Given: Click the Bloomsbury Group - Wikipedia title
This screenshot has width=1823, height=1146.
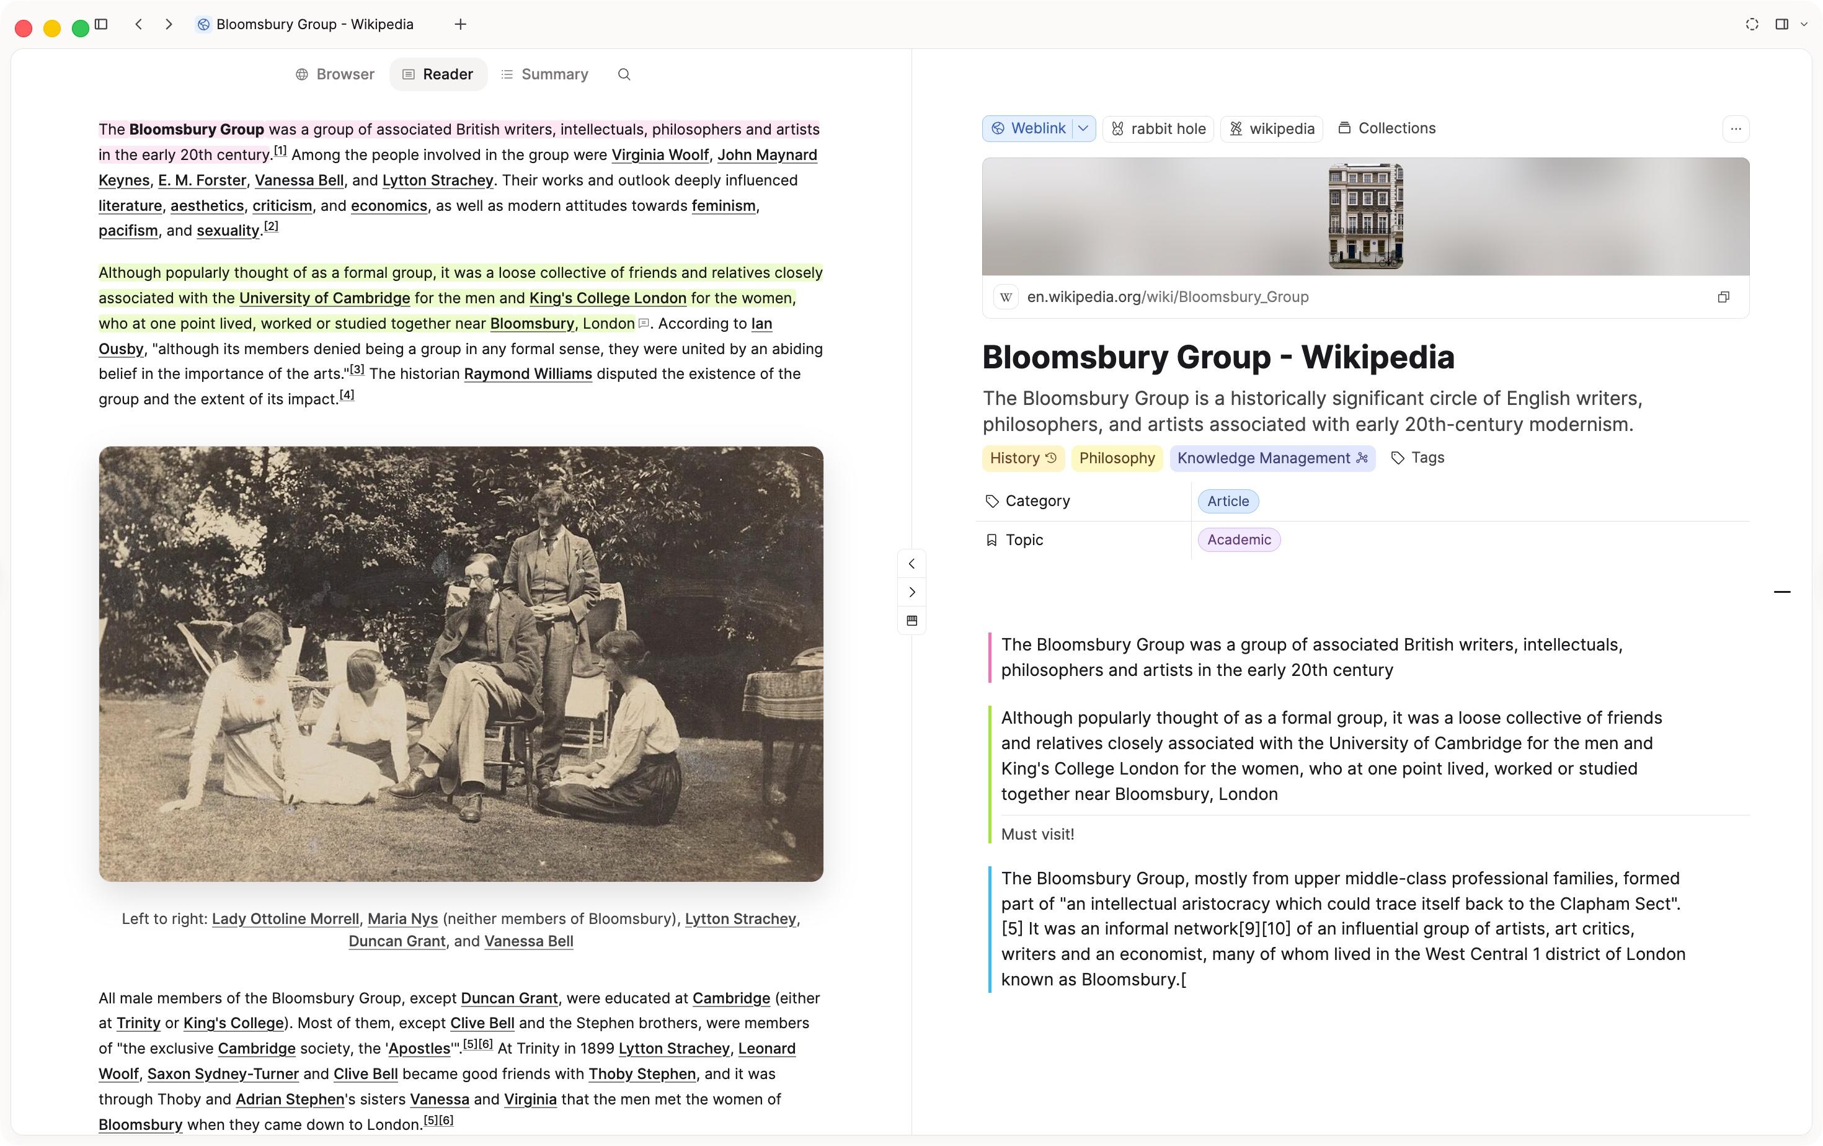Looking at the screenshot, I should pos(1218,357).
